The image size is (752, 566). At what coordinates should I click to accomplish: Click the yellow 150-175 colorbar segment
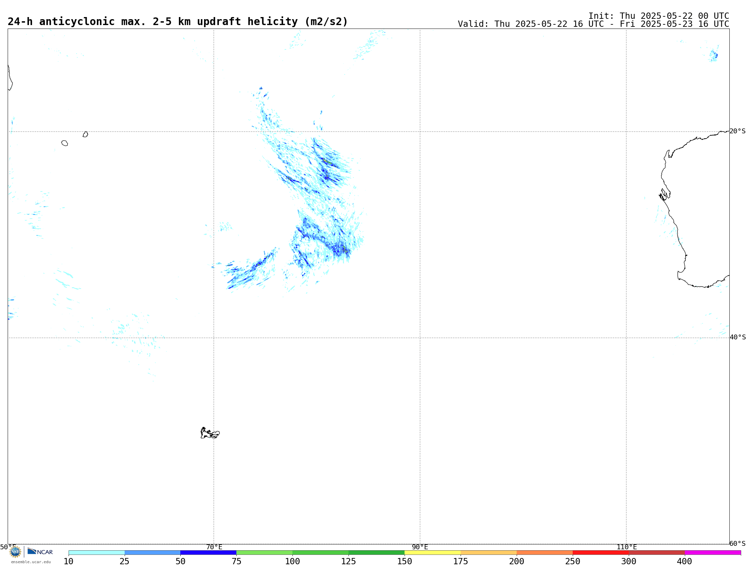[x=433, y=553]
